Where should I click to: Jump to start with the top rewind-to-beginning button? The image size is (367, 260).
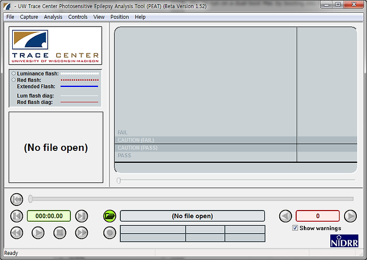pos(17,199)
